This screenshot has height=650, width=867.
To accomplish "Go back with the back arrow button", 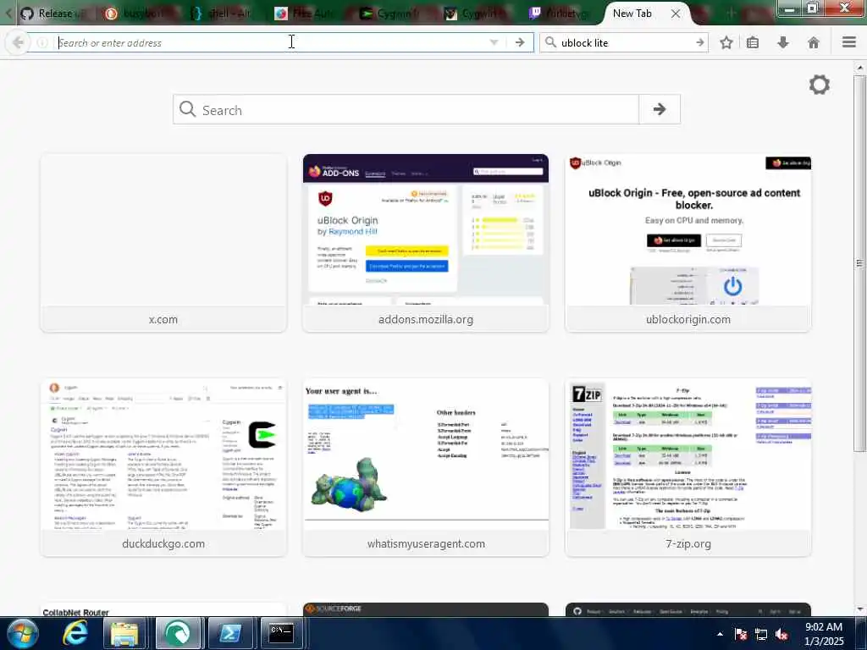I will click(x=18, y=42).
